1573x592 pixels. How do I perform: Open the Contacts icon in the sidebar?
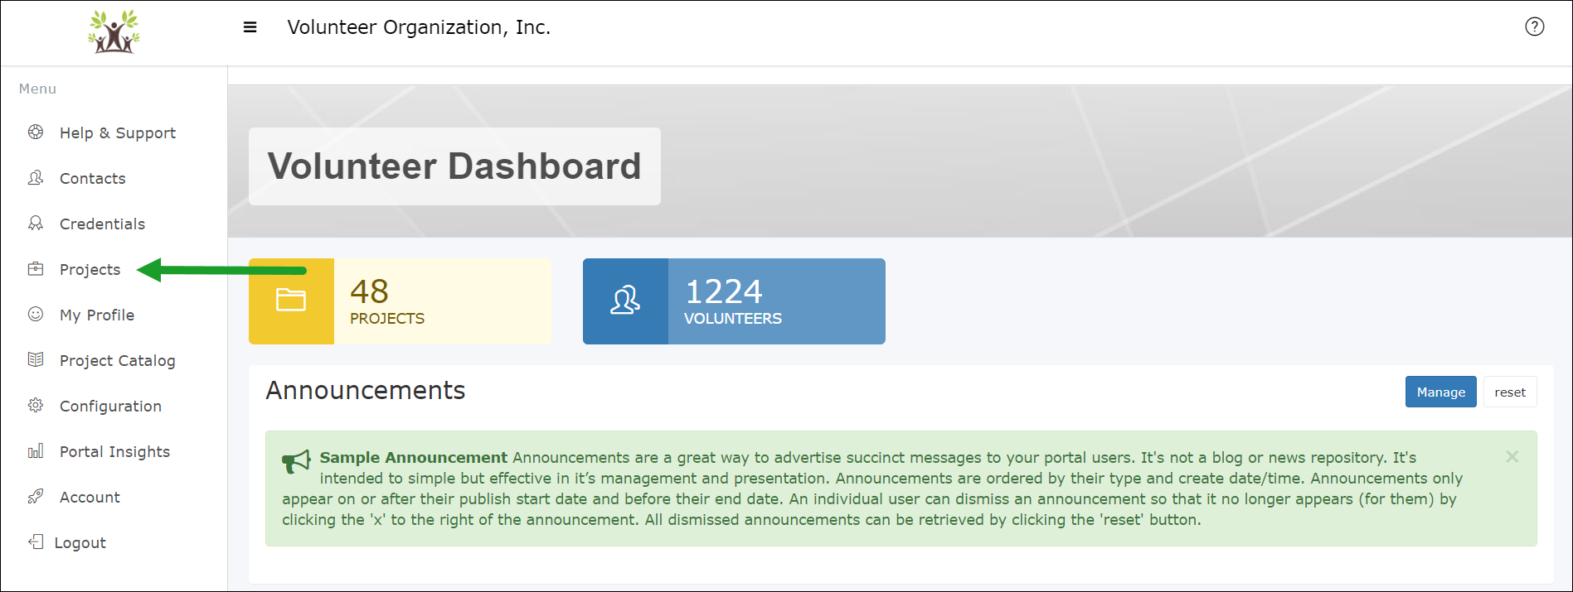click(x=35, y=177)
